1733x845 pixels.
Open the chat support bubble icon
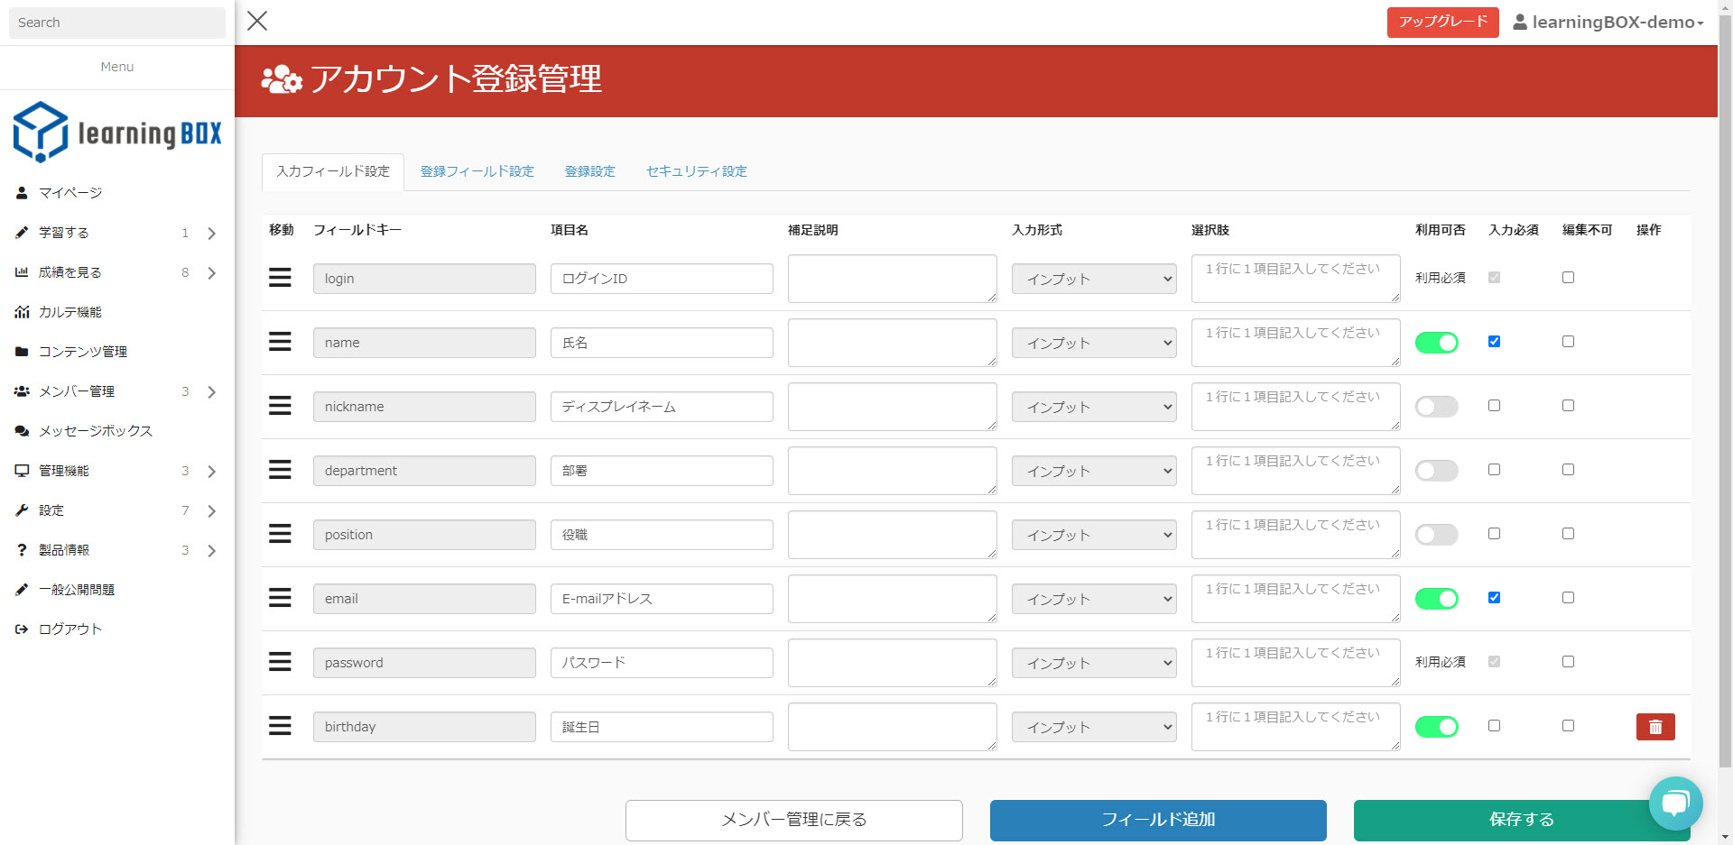[1675, 803]
